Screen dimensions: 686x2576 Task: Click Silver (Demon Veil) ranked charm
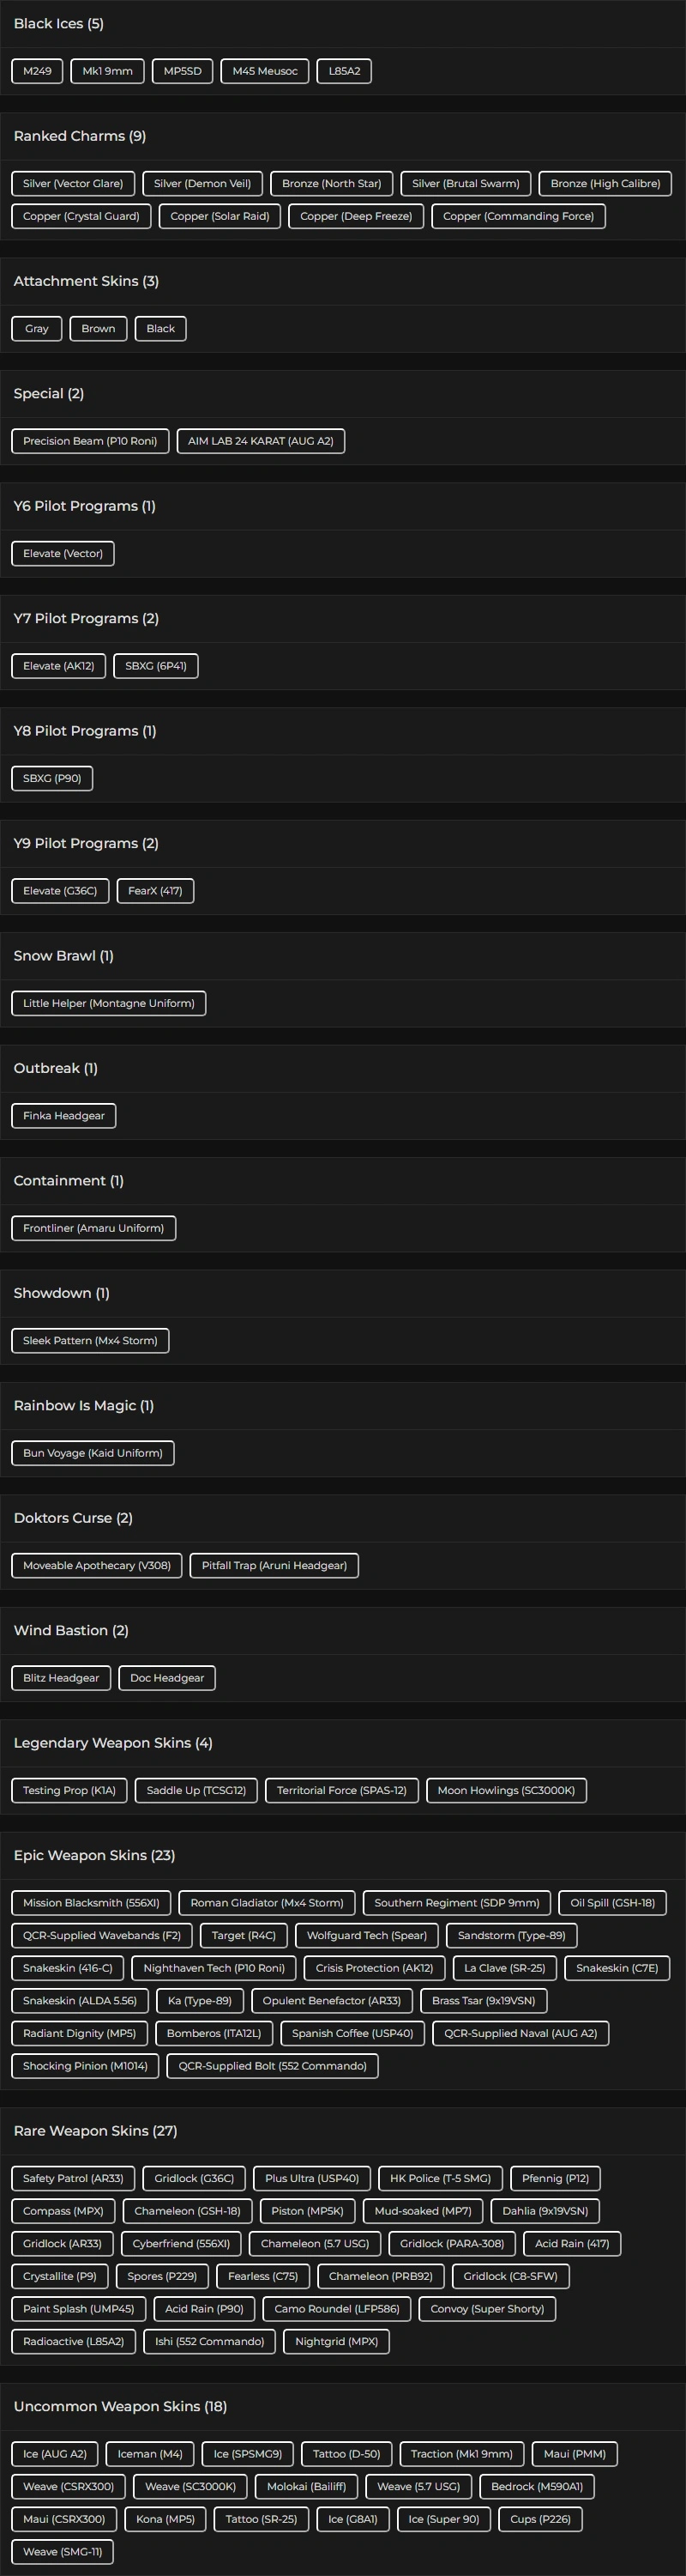point(202,184)
